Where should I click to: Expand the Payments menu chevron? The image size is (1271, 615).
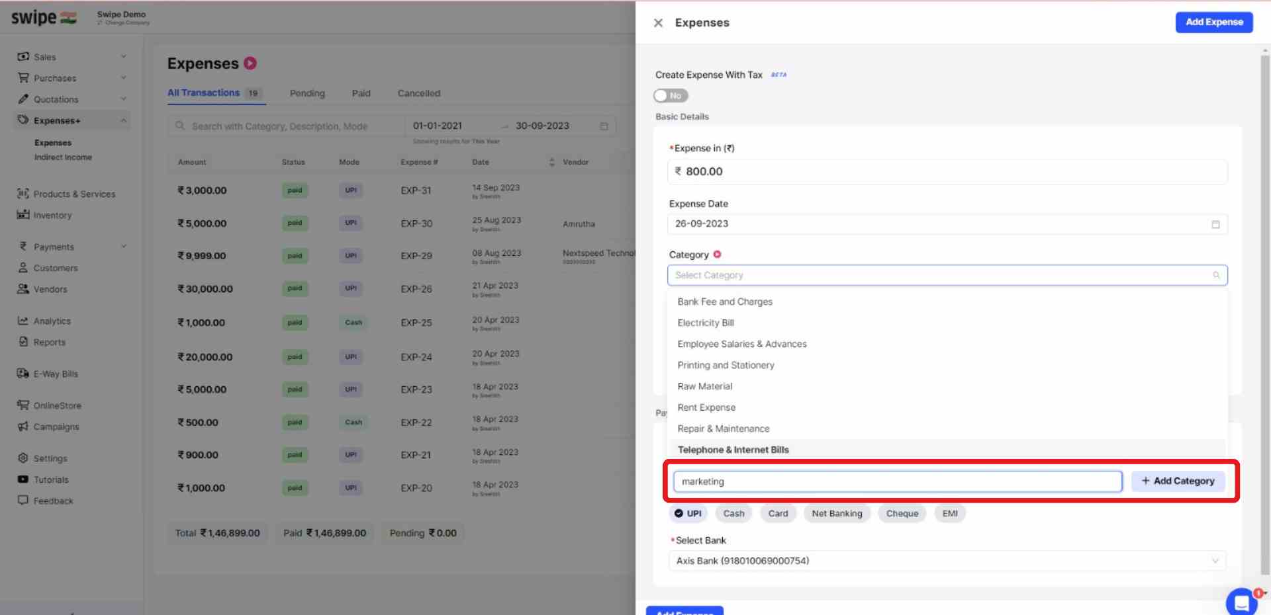pyautogui.click(x=123, y=247)
